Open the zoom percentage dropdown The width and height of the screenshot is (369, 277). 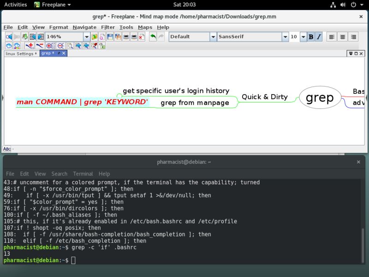tap(86, 37)
